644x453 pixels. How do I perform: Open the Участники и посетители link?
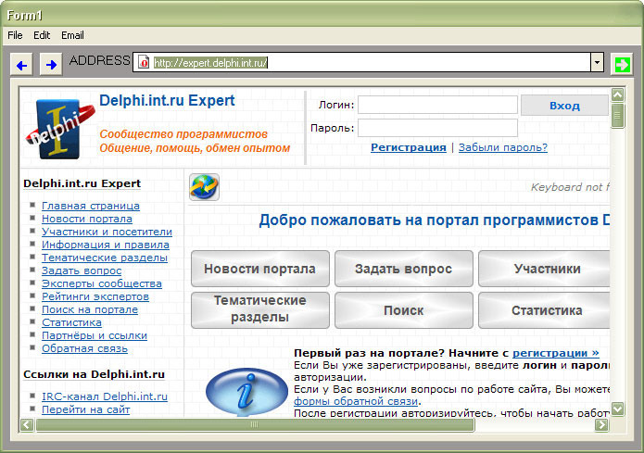tap(107, 232)
